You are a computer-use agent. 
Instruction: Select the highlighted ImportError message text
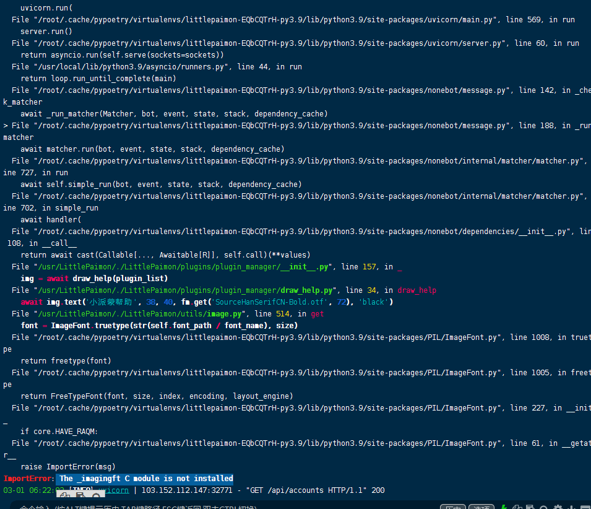(x=145, y=478)
